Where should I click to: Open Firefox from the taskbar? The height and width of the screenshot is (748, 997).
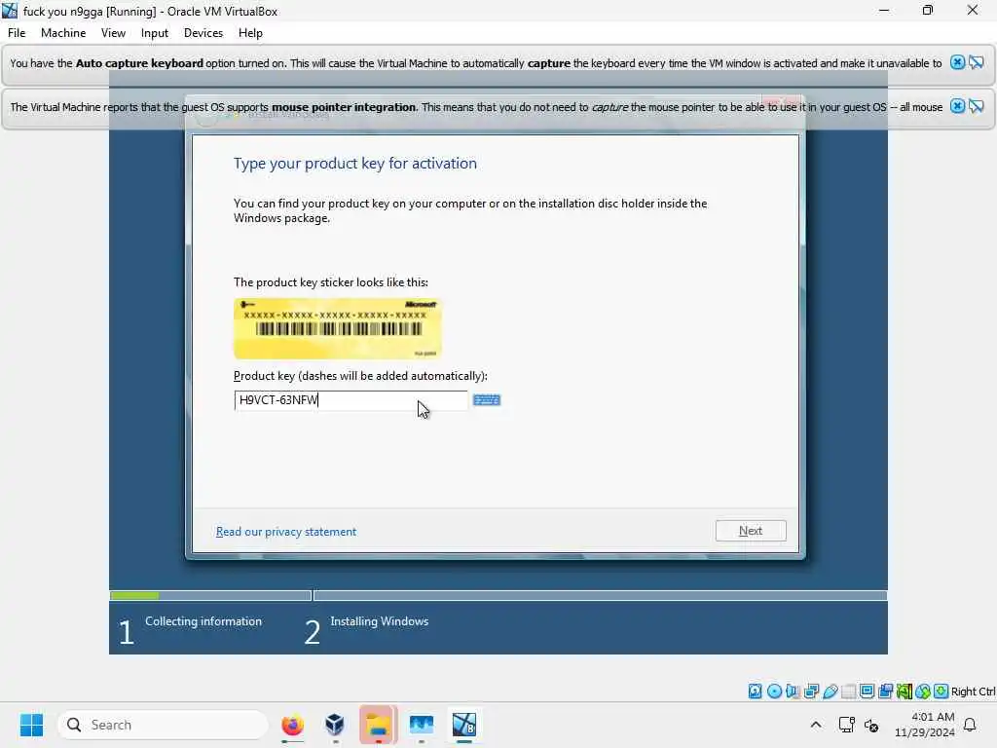pos(292,725)
